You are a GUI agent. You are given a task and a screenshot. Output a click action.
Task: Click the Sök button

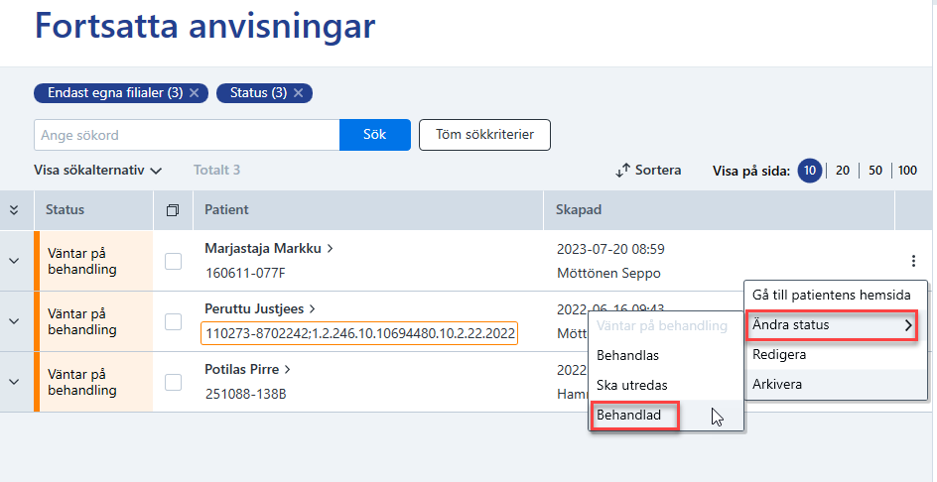tap(374, 135)
